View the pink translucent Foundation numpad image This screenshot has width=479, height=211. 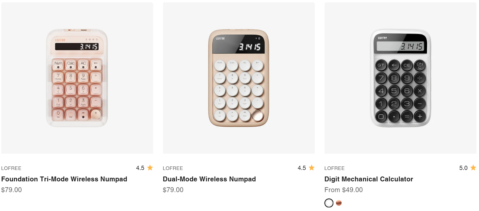coord(77,78)
